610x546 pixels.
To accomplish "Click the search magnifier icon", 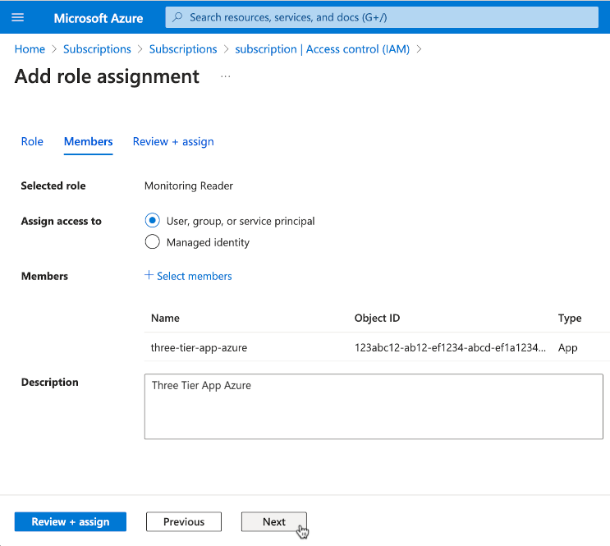I will click(x=177, y=17).
